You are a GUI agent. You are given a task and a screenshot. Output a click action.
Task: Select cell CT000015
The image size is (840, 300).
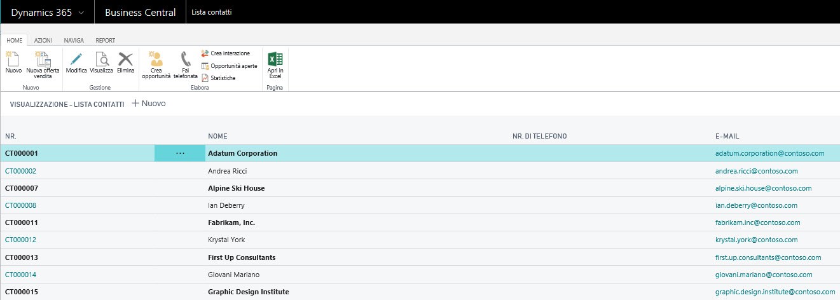click(22, 292)
